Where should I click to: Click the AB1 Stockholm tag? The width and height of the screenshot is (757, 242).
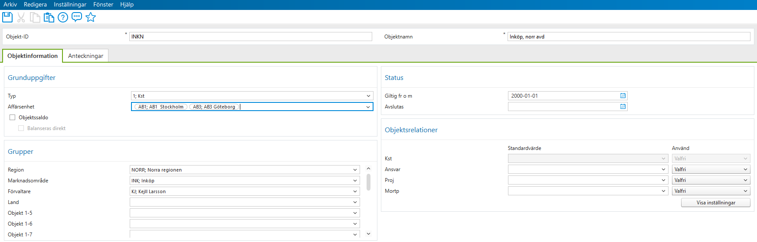(x=161, y=107)
